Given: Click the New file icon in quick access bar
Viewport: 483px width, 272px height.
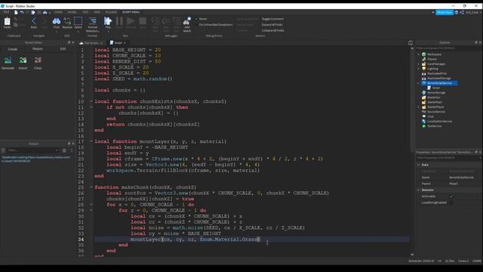Looking at the screenshot, I should 16,12.
